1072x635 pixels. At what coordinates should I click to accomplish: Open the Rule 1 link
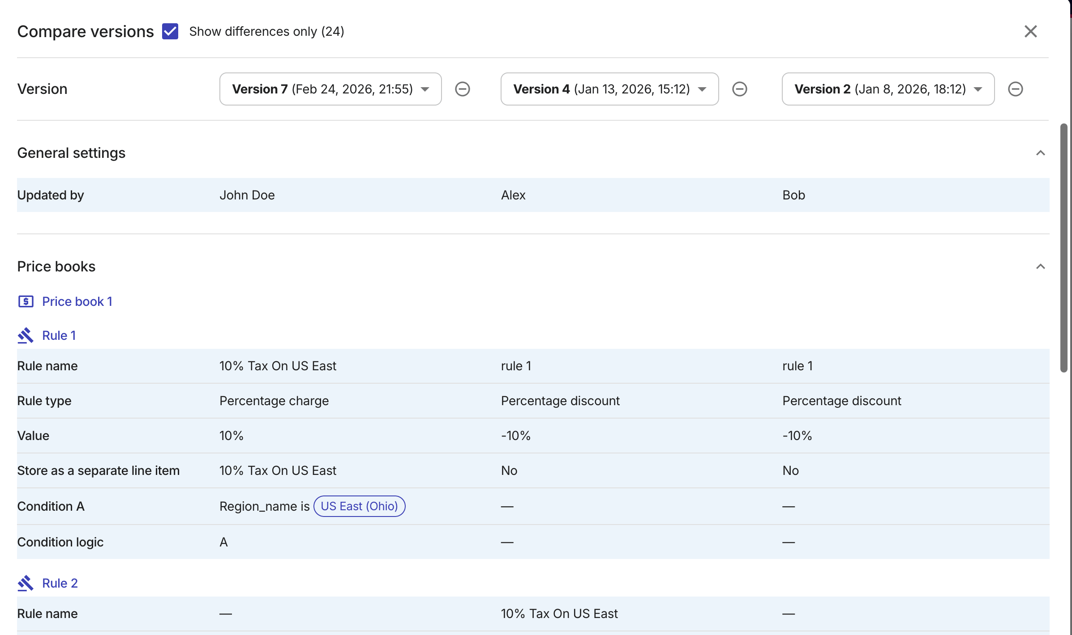59,335
